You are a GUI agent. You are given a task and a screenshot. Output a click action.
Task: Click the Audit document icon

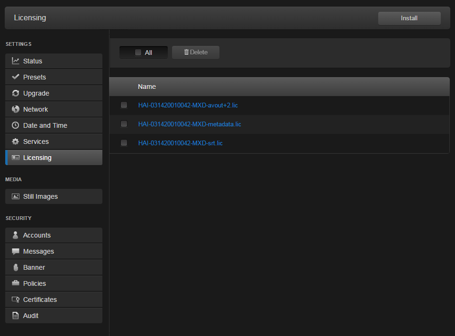coord(15,315)
